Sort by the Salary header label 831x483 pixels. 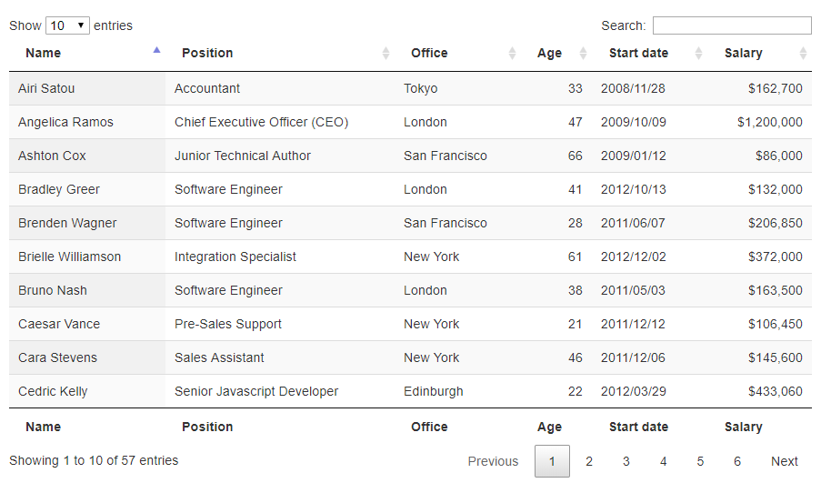[743, 53]
